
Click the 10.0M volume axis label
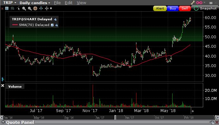tap(211, 99)
